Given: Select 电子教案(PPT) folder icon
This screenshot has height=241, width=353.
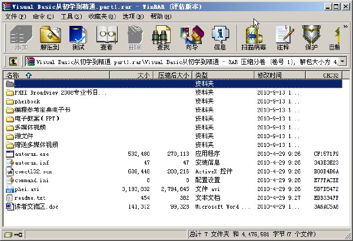Looking at the screenshot, I should [x=10, y=119].
